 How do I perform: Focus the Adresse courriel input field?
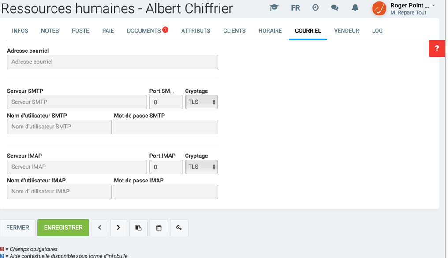[112, 62]
